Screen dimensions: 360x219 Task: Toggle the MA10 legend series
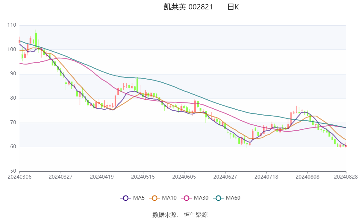pyautogui.click(x=163, y=198)
